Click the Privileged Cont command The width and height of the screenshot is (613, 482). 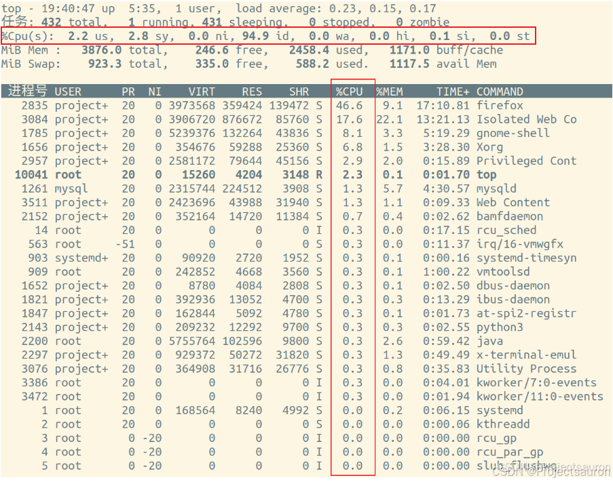(527, 161)
